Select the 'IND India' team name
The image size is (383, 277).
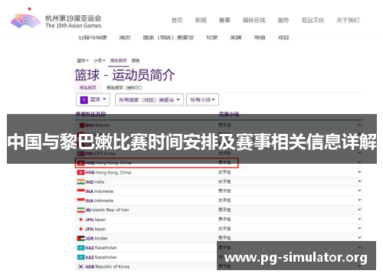point(95,182)
